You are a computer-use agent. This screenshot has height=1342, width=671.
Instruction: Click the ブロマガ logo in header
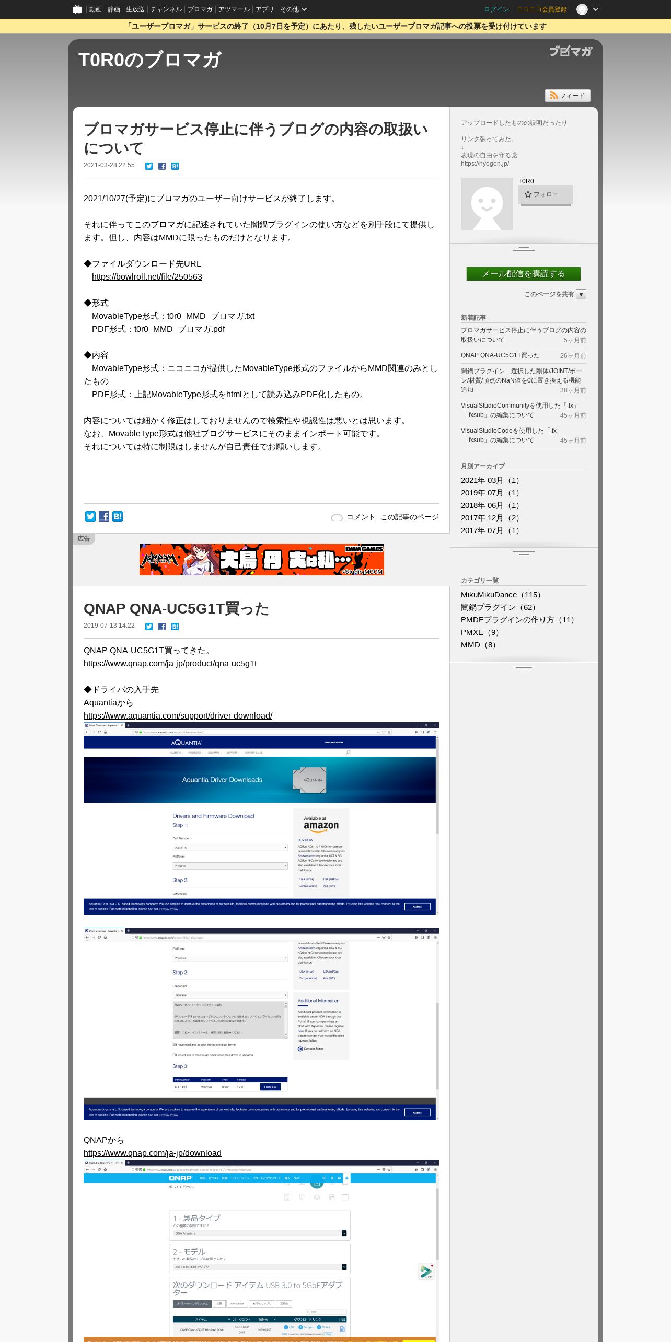point(571,51)
